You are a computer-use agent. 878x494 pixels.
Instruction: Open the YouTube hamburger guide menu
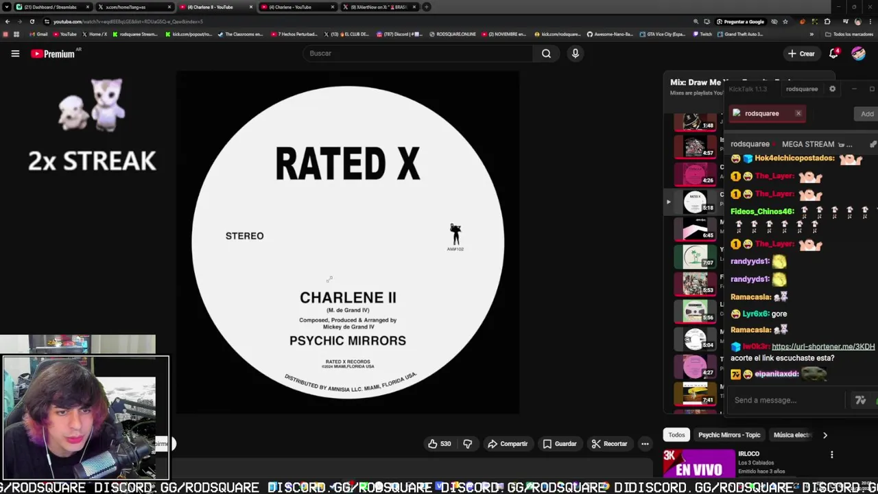15,54
